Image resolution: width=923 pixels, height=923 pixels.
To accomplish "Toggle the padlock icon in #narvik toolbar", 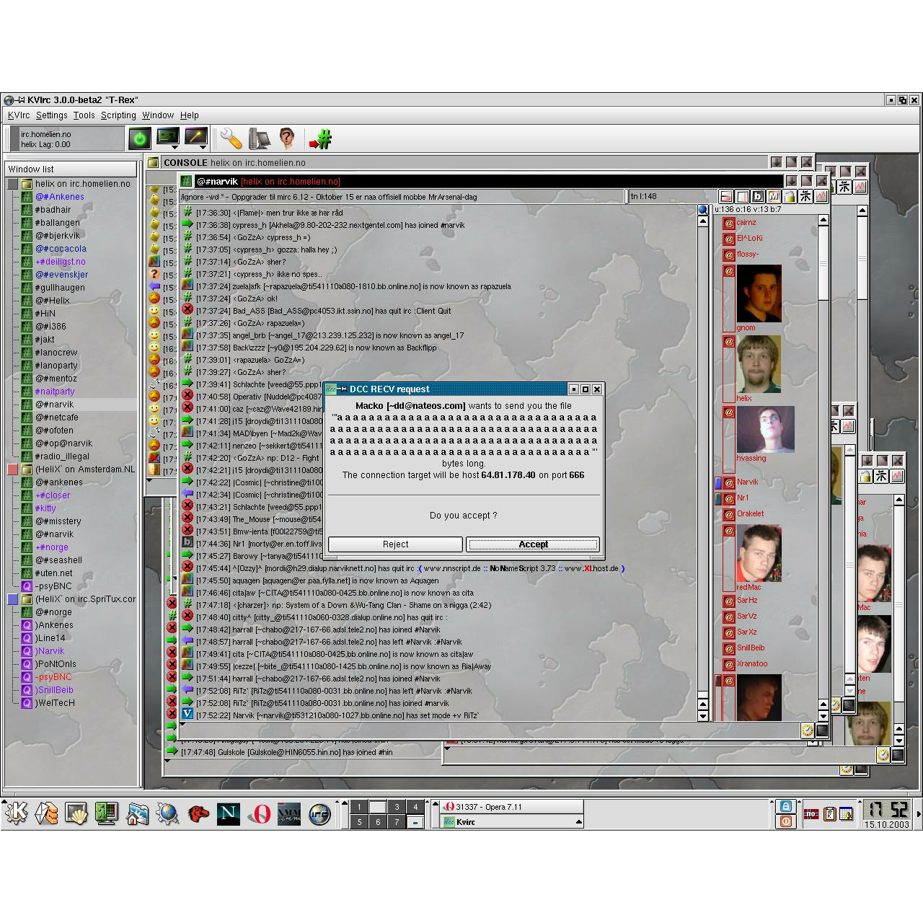I will [x=789, y=196].
